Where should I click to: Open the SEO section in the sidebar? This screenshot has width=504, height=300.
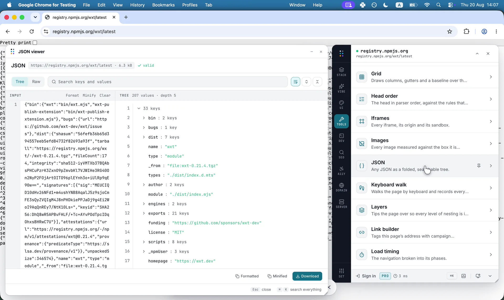[341, 154]
